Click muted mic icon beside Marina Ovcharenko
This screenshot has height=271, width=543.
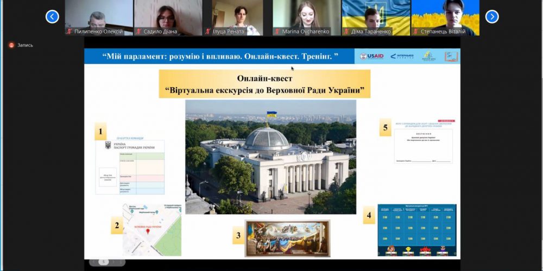(x=277, y=31)
